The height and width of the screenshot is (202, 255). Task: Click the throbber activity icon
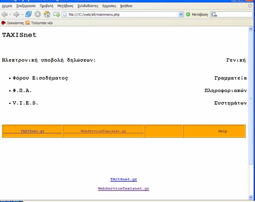[x=250, y=6]
